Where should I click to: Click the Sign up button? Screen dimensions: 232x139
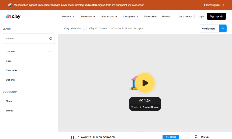click(216, 16)
